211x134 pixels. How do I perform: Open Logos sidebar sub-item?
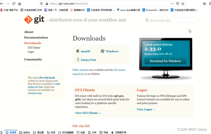click(x=31, y=52)
